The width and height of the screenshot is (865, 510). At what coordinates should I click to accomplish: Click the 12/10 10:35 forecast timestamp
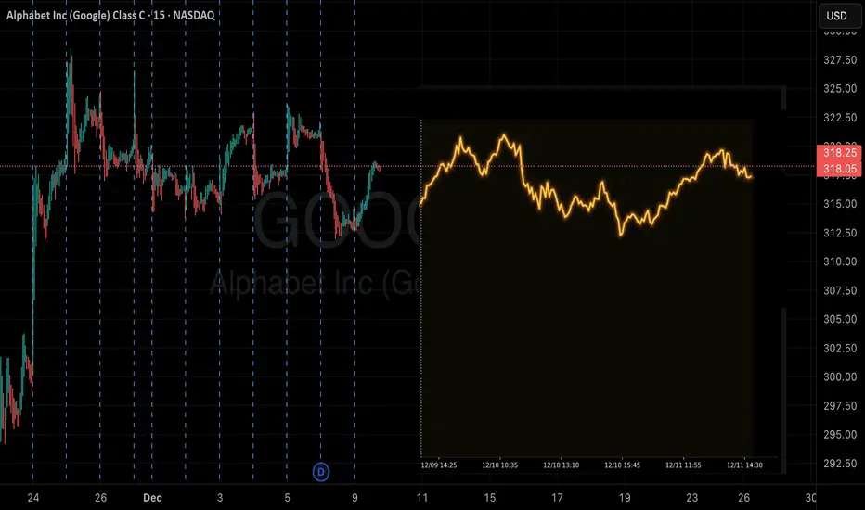(x=500, y=465)
